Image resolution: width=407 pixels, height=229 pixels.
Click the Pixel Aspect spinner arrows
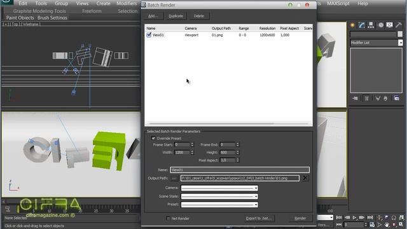coord(237,160)
